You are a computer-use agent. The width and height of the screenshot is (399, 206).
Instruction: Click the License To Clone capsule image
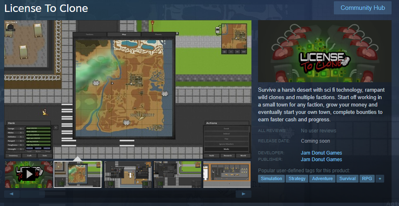(325, 51)
